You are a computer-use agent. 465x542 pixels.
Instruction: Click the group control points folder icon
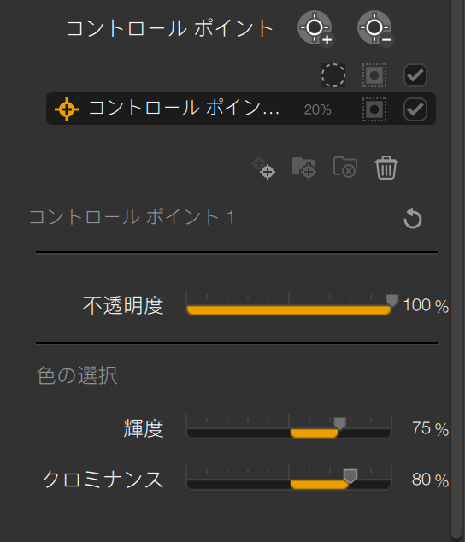click(304, 168)
